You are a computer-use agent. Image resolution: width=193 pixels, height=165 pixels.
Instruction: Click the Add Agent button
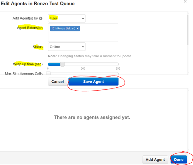click(155, 160)
